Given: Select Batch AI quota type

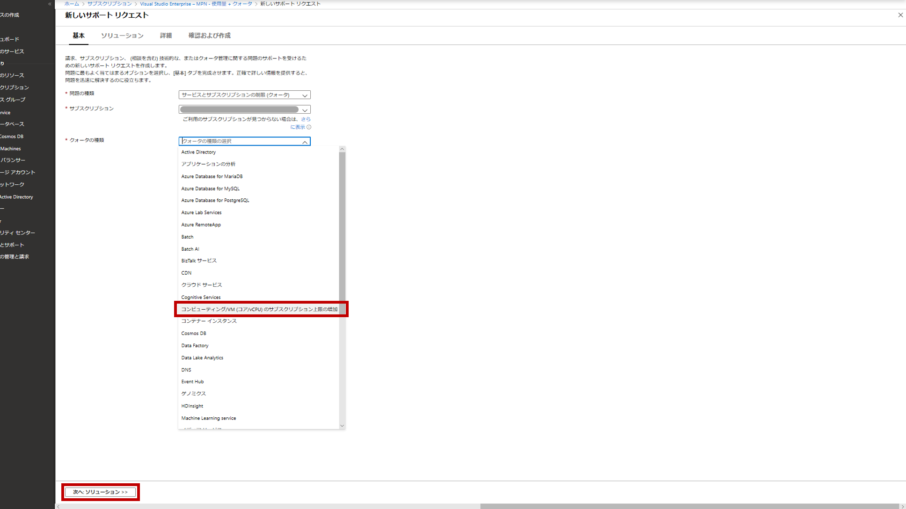Looking at the screenshot, I should (190, 249).
